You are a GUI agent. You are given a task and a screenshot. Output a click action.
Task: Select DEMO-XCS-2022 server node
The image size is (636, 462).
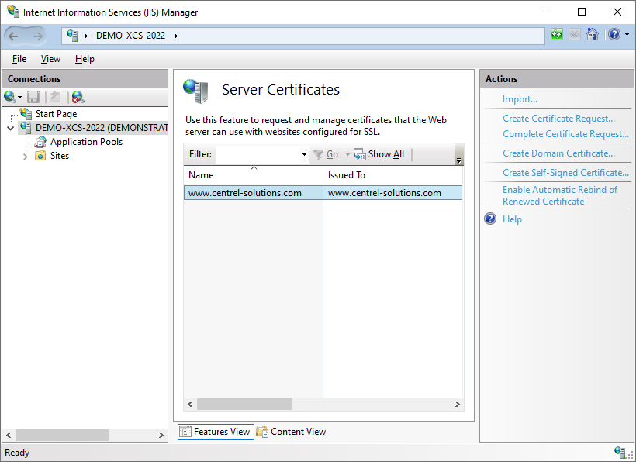(x=102, y=128)
